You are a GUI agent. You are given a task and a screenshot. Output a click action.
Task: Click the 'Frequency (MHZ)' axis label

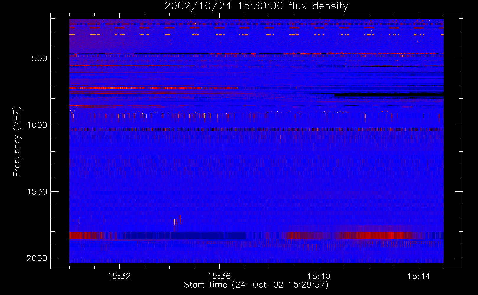[17, 142]
